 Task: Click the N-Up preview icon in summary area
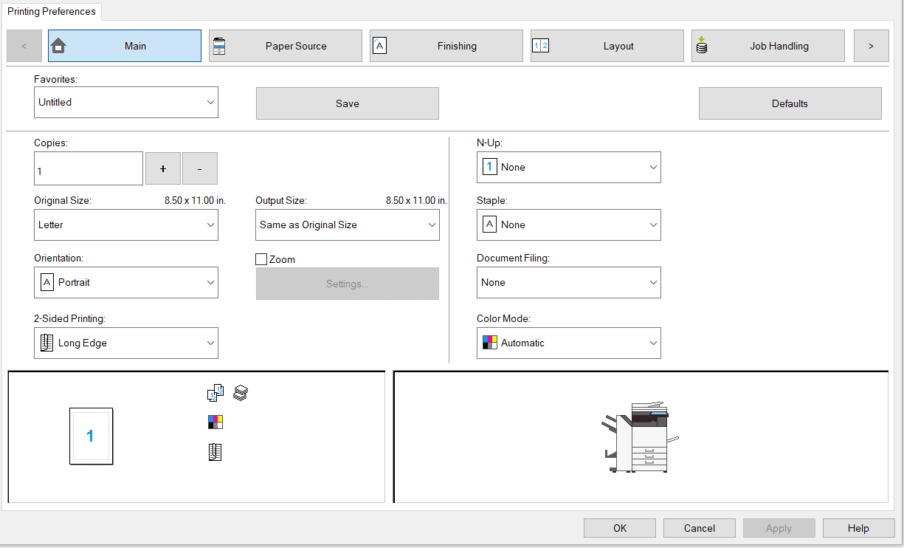point(215,392)
